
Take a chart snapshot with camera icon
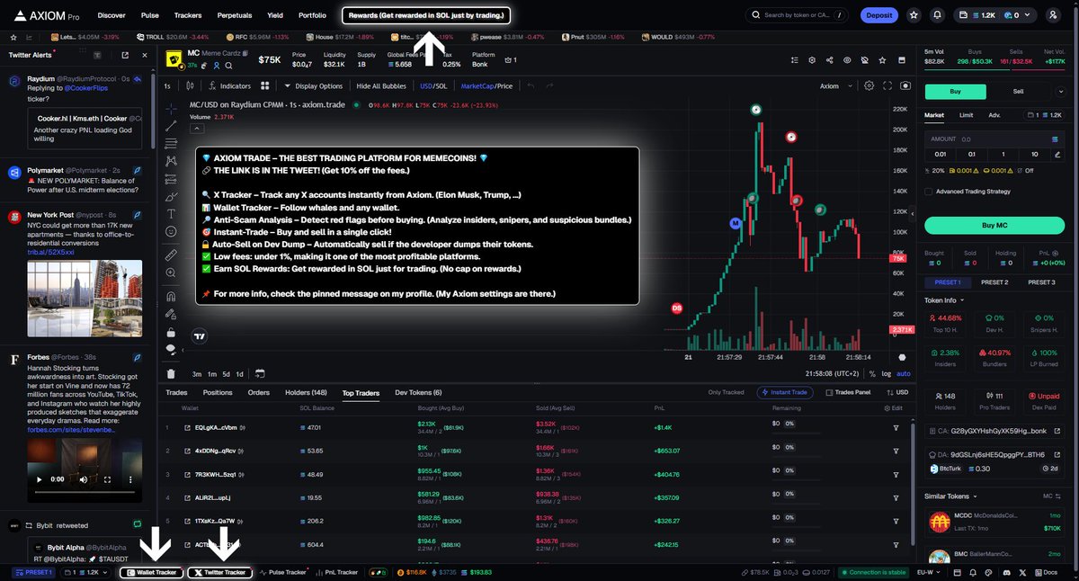point(905,86)
